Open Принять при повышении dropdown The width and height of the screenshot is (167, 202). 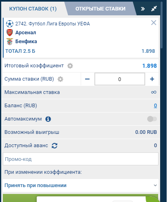[81, 185]
